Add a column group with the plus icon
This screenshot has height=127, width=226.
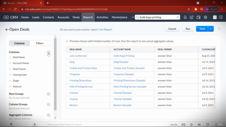pos(49,104)
